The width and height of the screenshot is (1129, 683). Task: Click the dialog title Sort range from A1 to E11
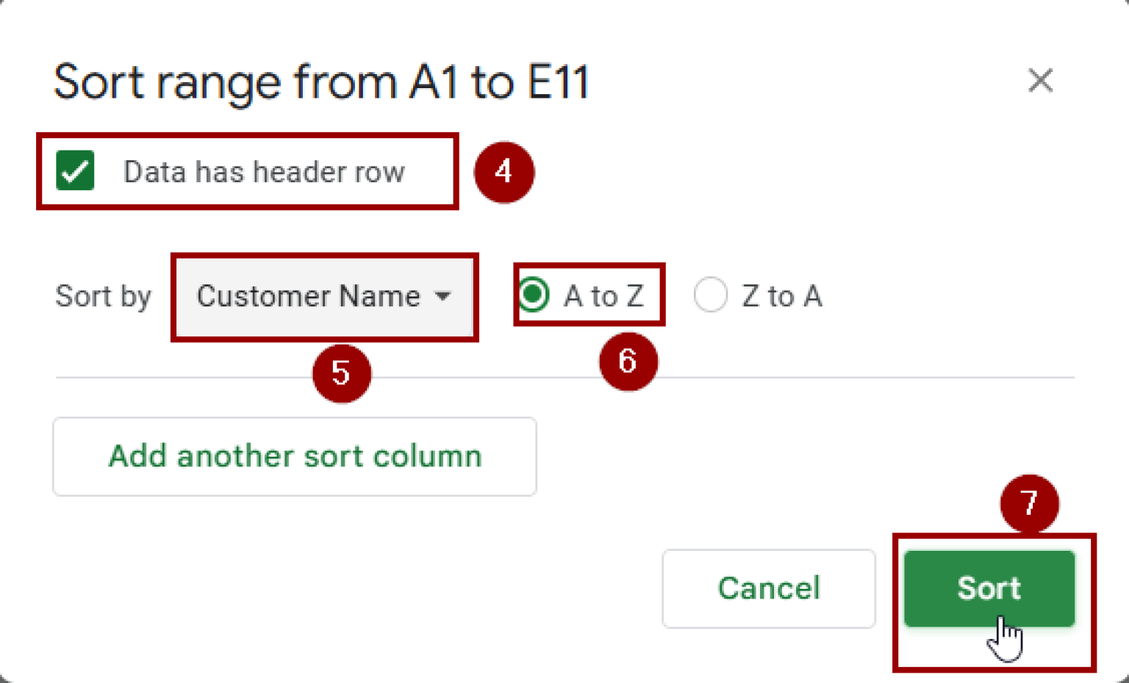(321, 82)
